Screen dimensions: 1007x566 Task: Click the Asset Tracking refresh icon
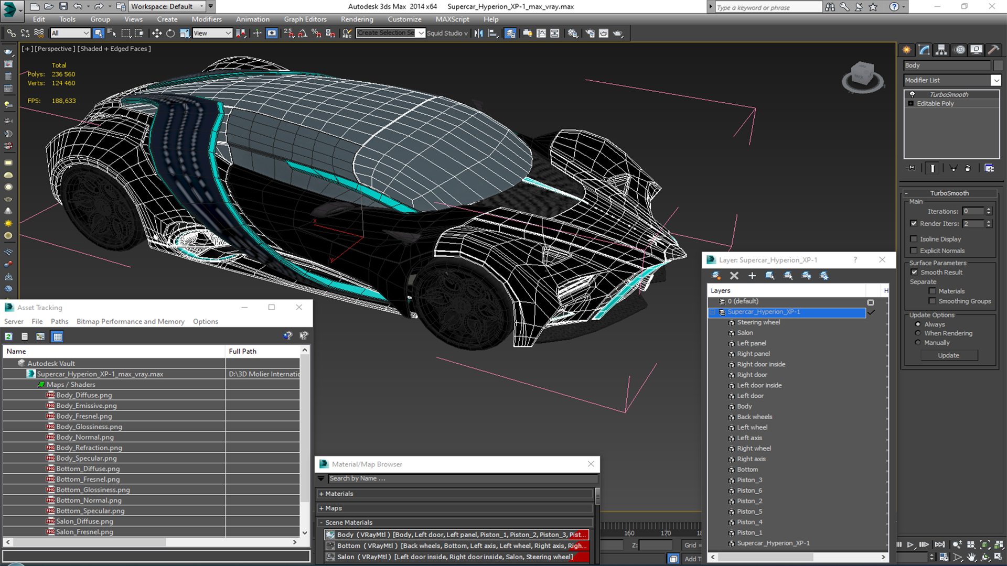(x=8, y=336)
